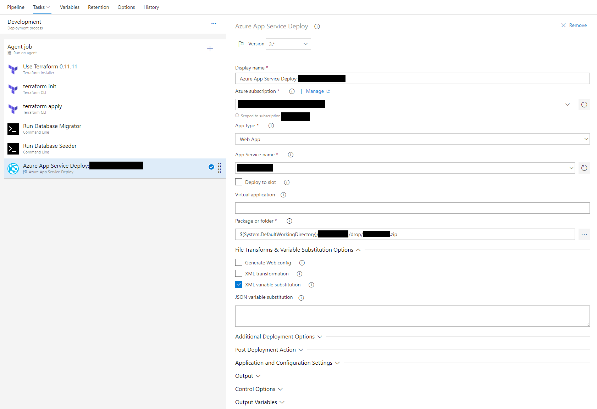Viewport: 597px width, 409px height.
Task: Click the terraform init Terraform icon
Action: (13, 89)
